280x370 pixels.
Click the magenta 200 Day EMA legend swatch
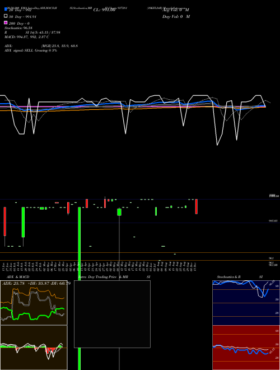click(x=6, y=22)
